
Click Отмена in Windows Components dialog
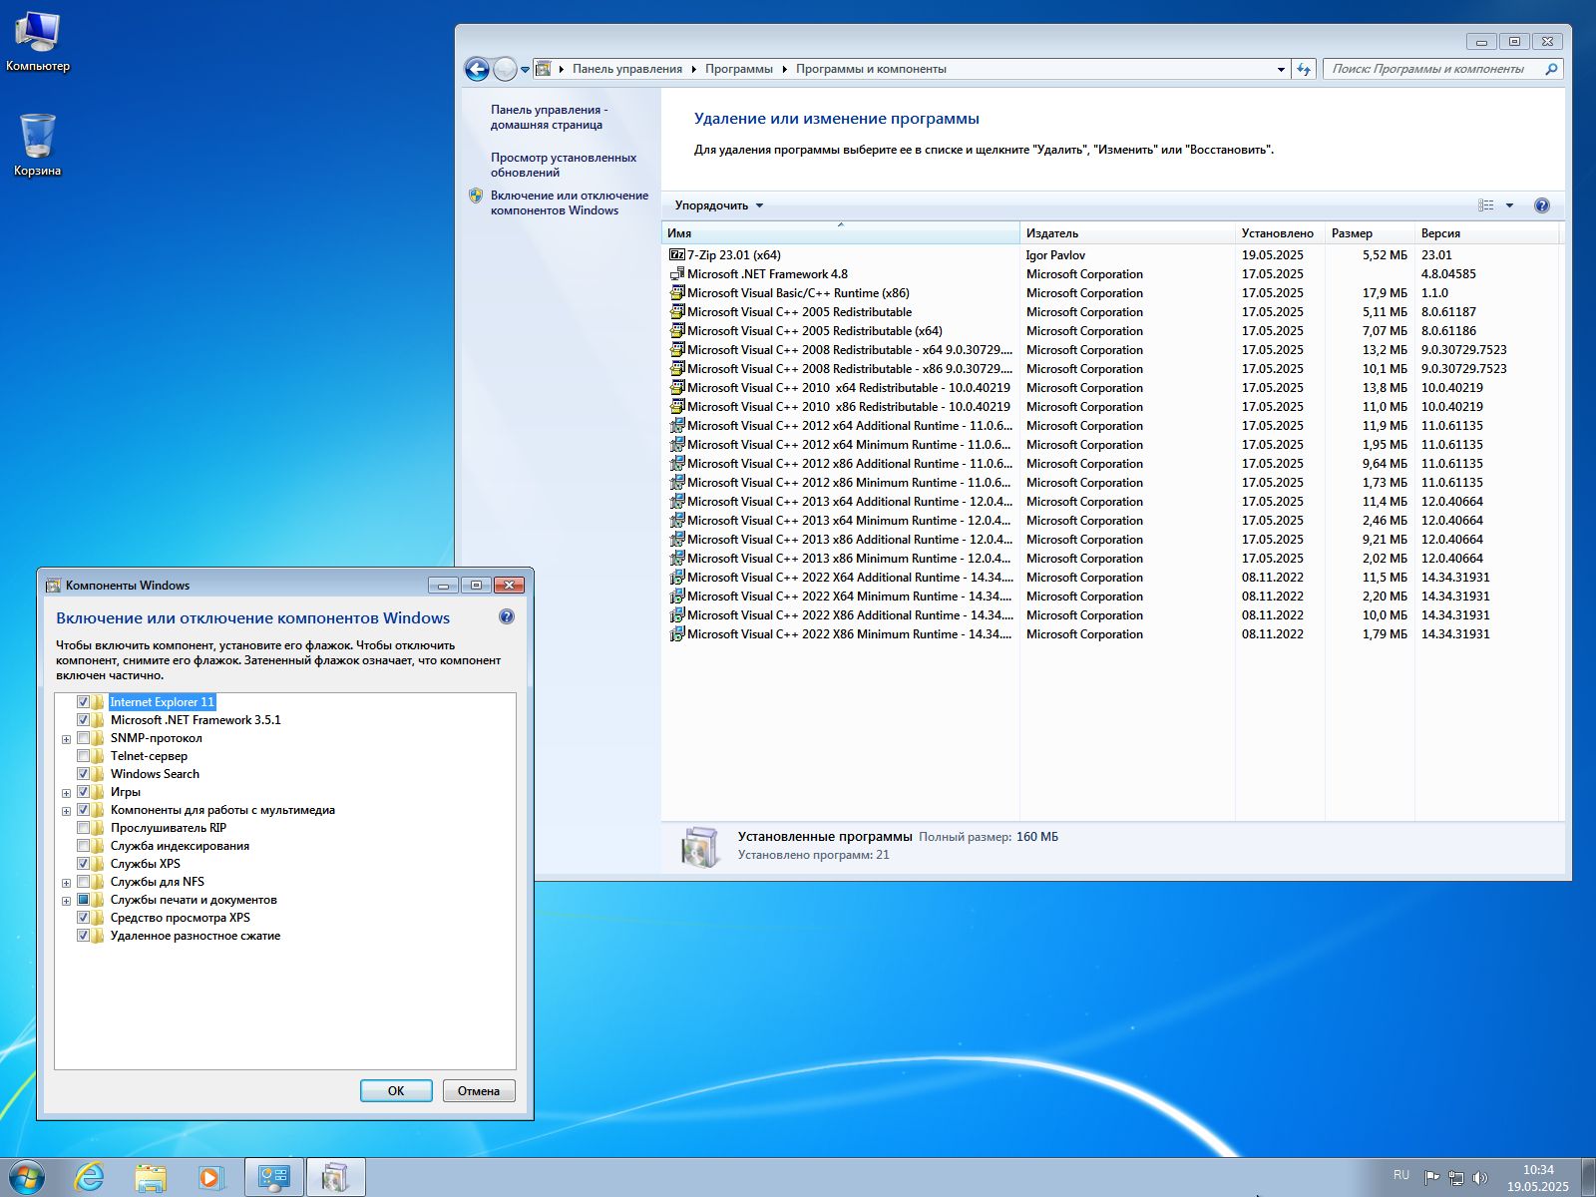(479, 1090)
